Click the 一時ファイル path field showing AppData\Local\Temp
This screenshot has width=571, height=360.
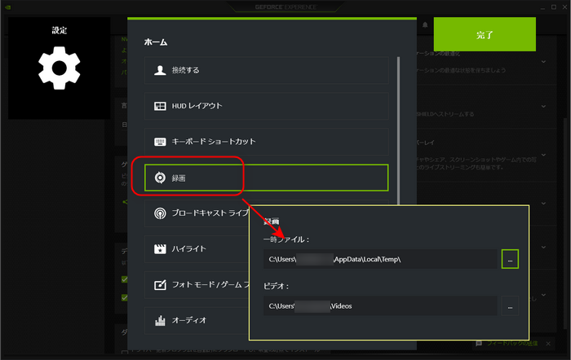pos(380,259)
